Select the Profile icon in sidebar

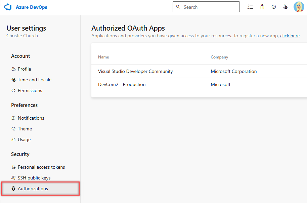click(14, 69)
